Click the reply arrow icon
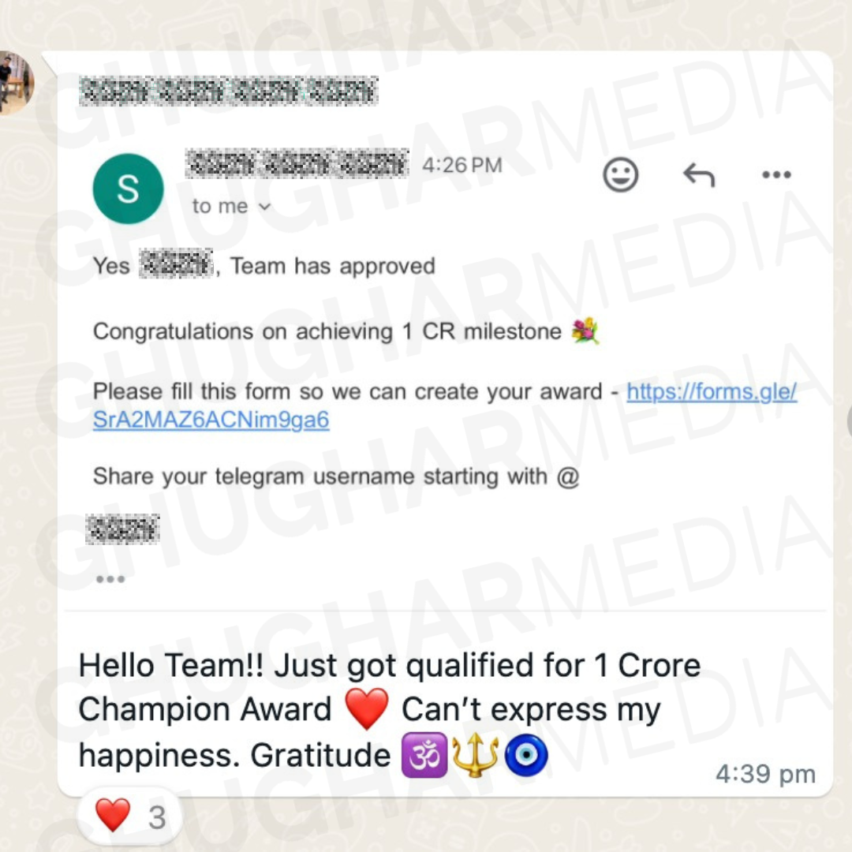Screen dimensions: 852x852 click(x=699, y=175)
